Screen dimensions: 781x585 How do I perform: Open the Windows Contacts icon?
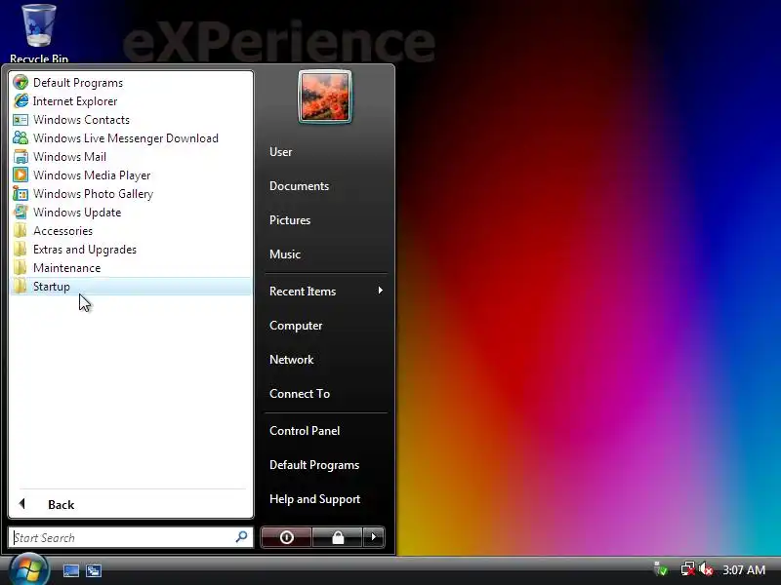click(21, 119)
